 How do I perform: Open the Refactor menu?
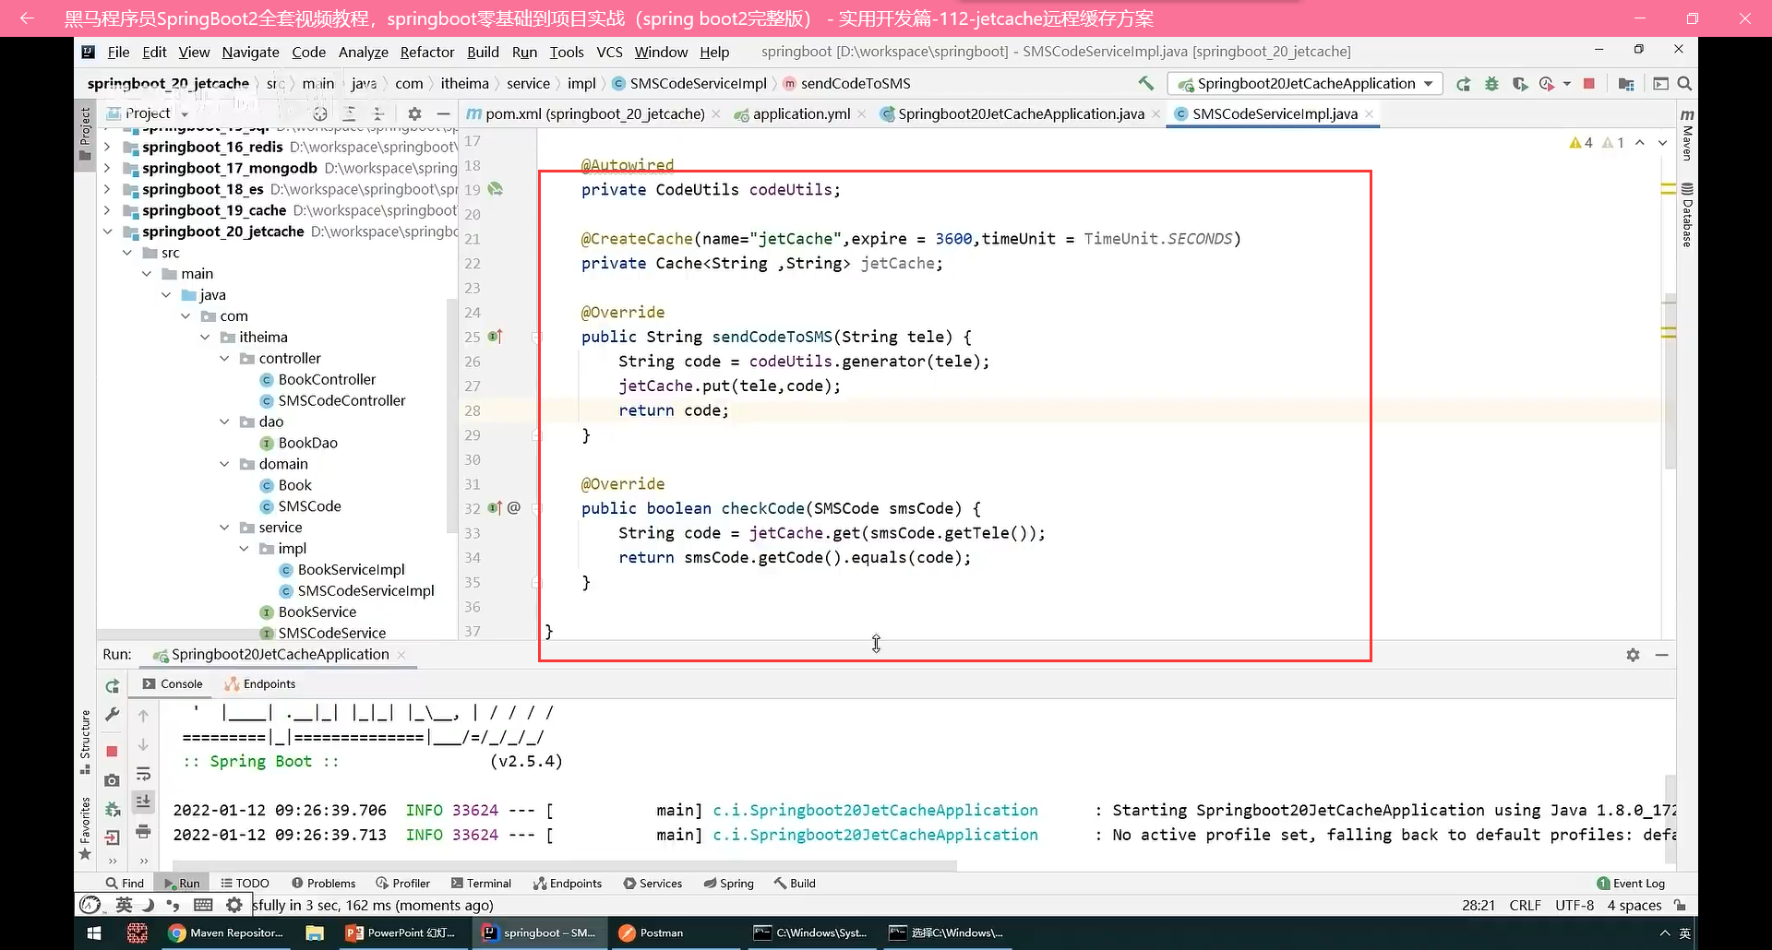click(426, 53)
